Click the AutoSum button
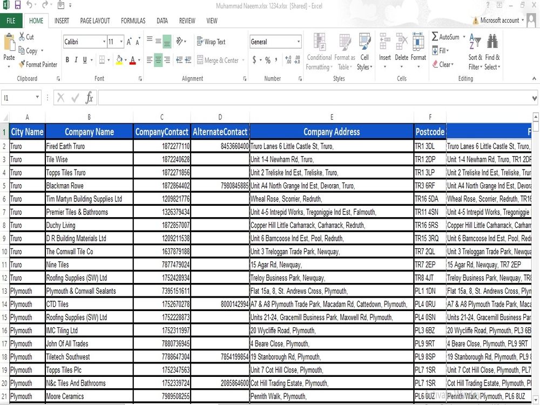This screenshot has width=540, height=405. coord(446,37)
